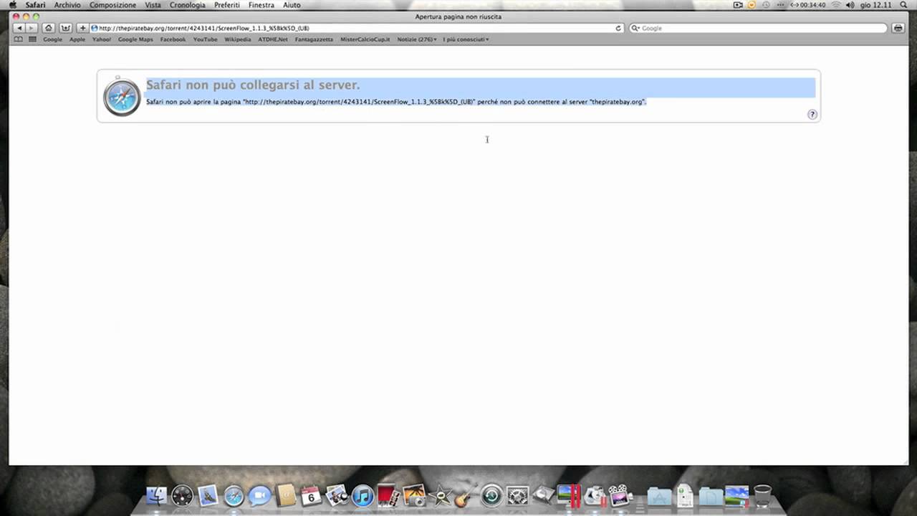This screenshot has height=516, width=917.
Task: Expand the Notizie (276) bookmark folder
Action: pos(417,39)
